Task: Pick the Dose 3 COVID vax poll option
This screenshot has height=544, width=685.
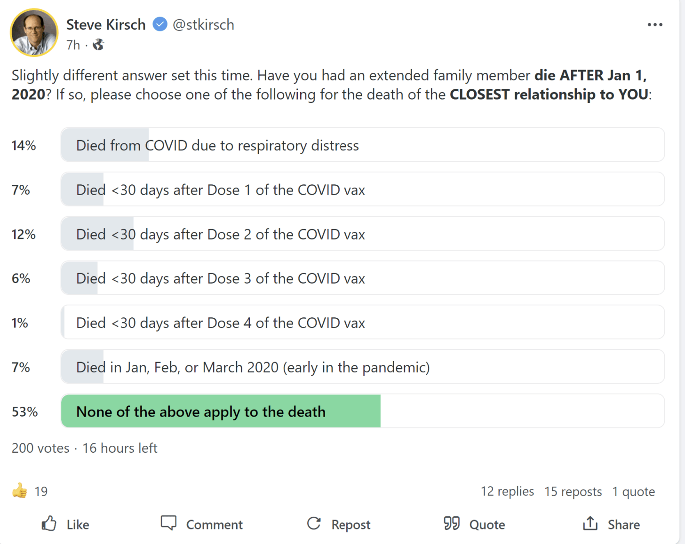Action: coord(362,278)
